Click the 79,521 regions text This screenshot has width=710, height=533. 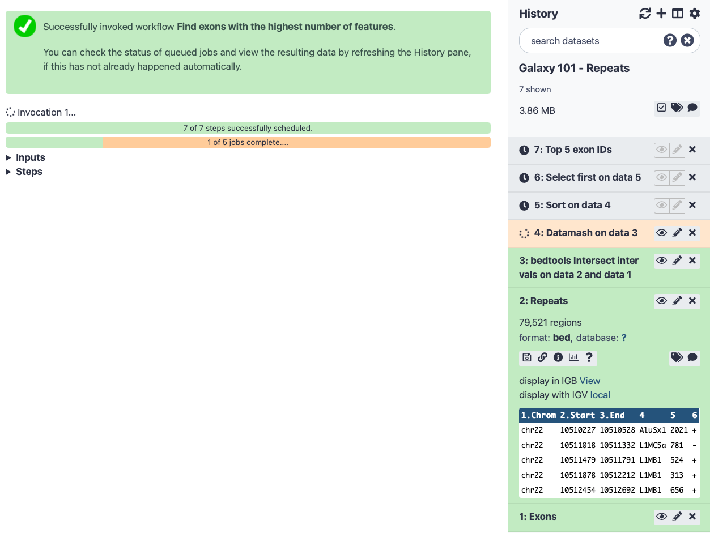(x=550, y=322)
